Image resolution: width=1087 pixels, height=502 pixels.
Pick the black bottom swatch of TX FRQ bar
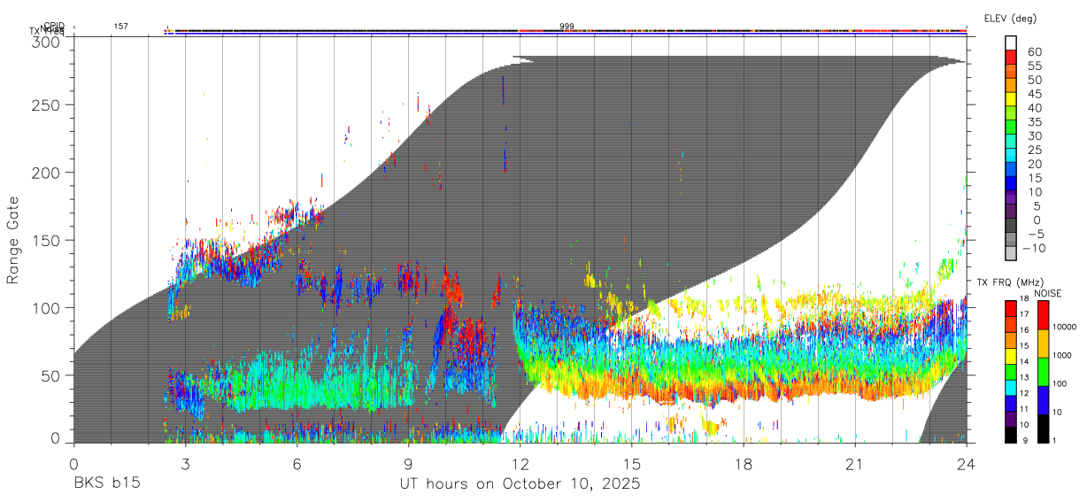pos(1011,435)
